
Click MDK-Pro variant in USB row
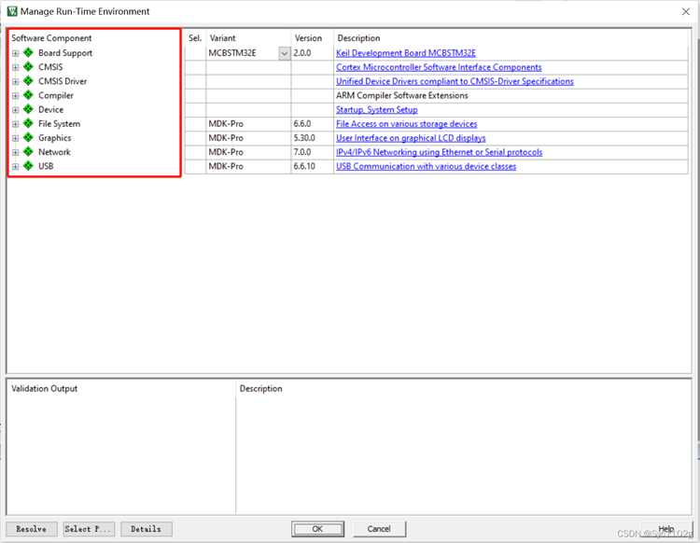[x=226, y=166]
